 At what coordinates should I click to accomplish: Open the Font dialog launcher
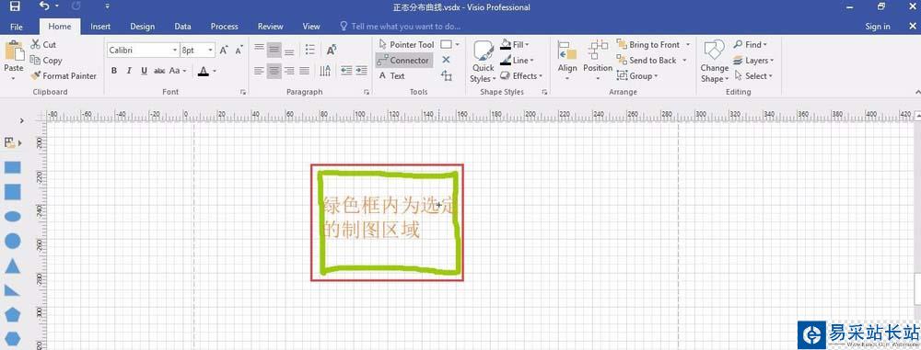242,92
